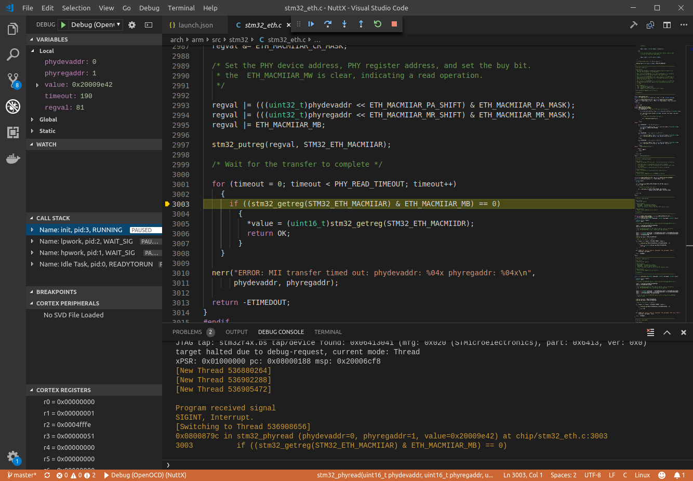Restart debugging via the green restart icon
Viewport: 693px width, 481px height.
click(x=377, y=24)
